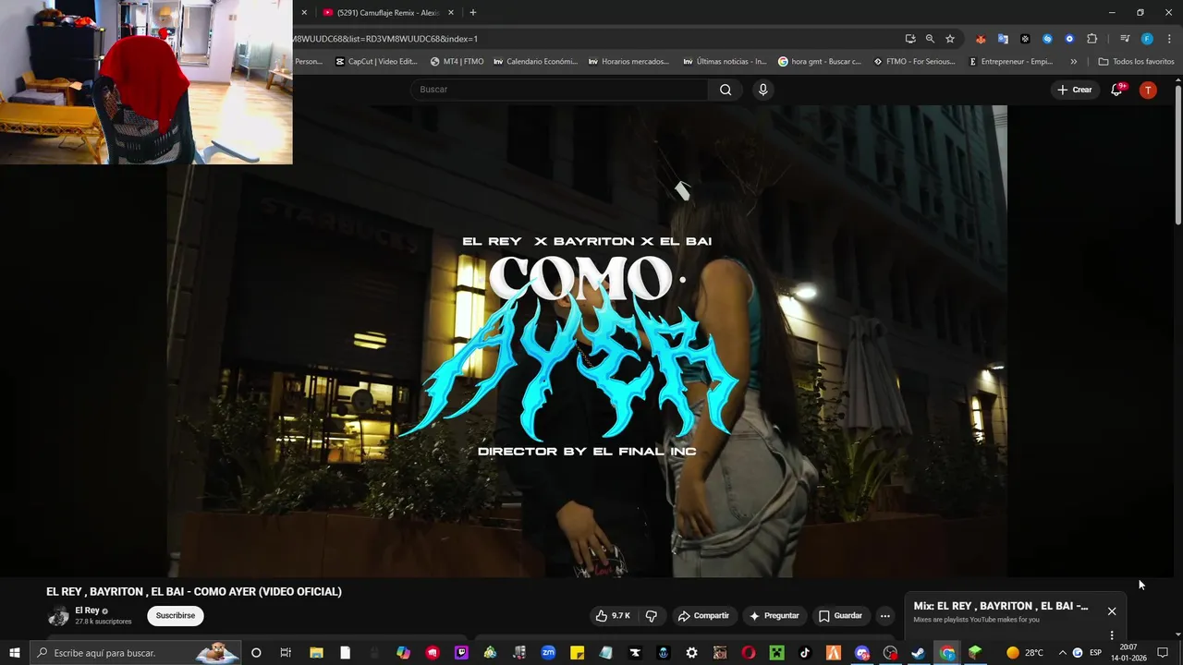The height and width of the screenshot is (665, 1183).
Task: Open Windows notification center
Action: [x=1163, y=653]
